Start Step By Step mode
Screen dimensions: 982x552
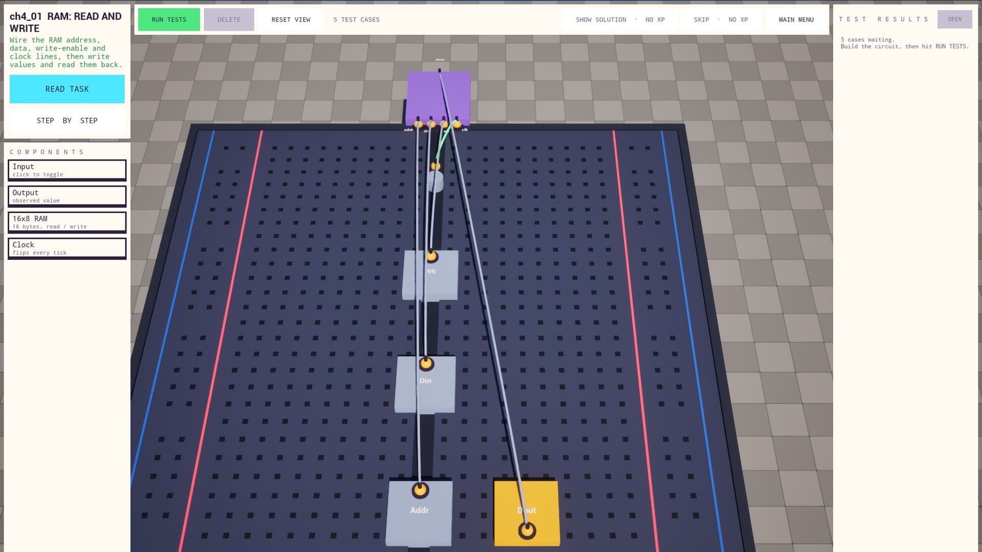pyautogui.click(x=67, y=121)
